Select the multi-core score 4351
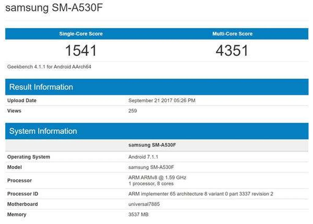 coord(232,50)
